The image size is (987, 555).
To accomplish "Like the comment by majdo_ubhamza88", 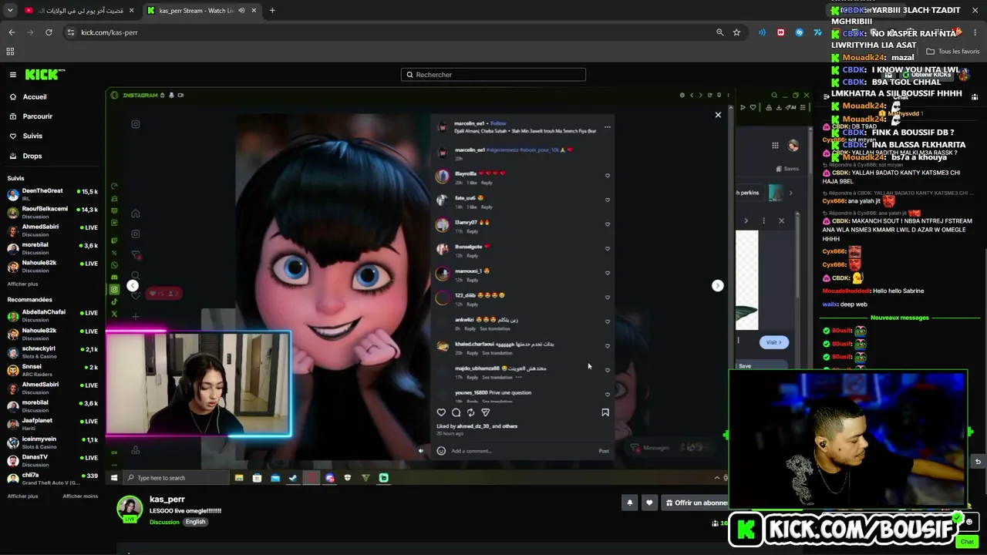I will click(x=608, y=370).
